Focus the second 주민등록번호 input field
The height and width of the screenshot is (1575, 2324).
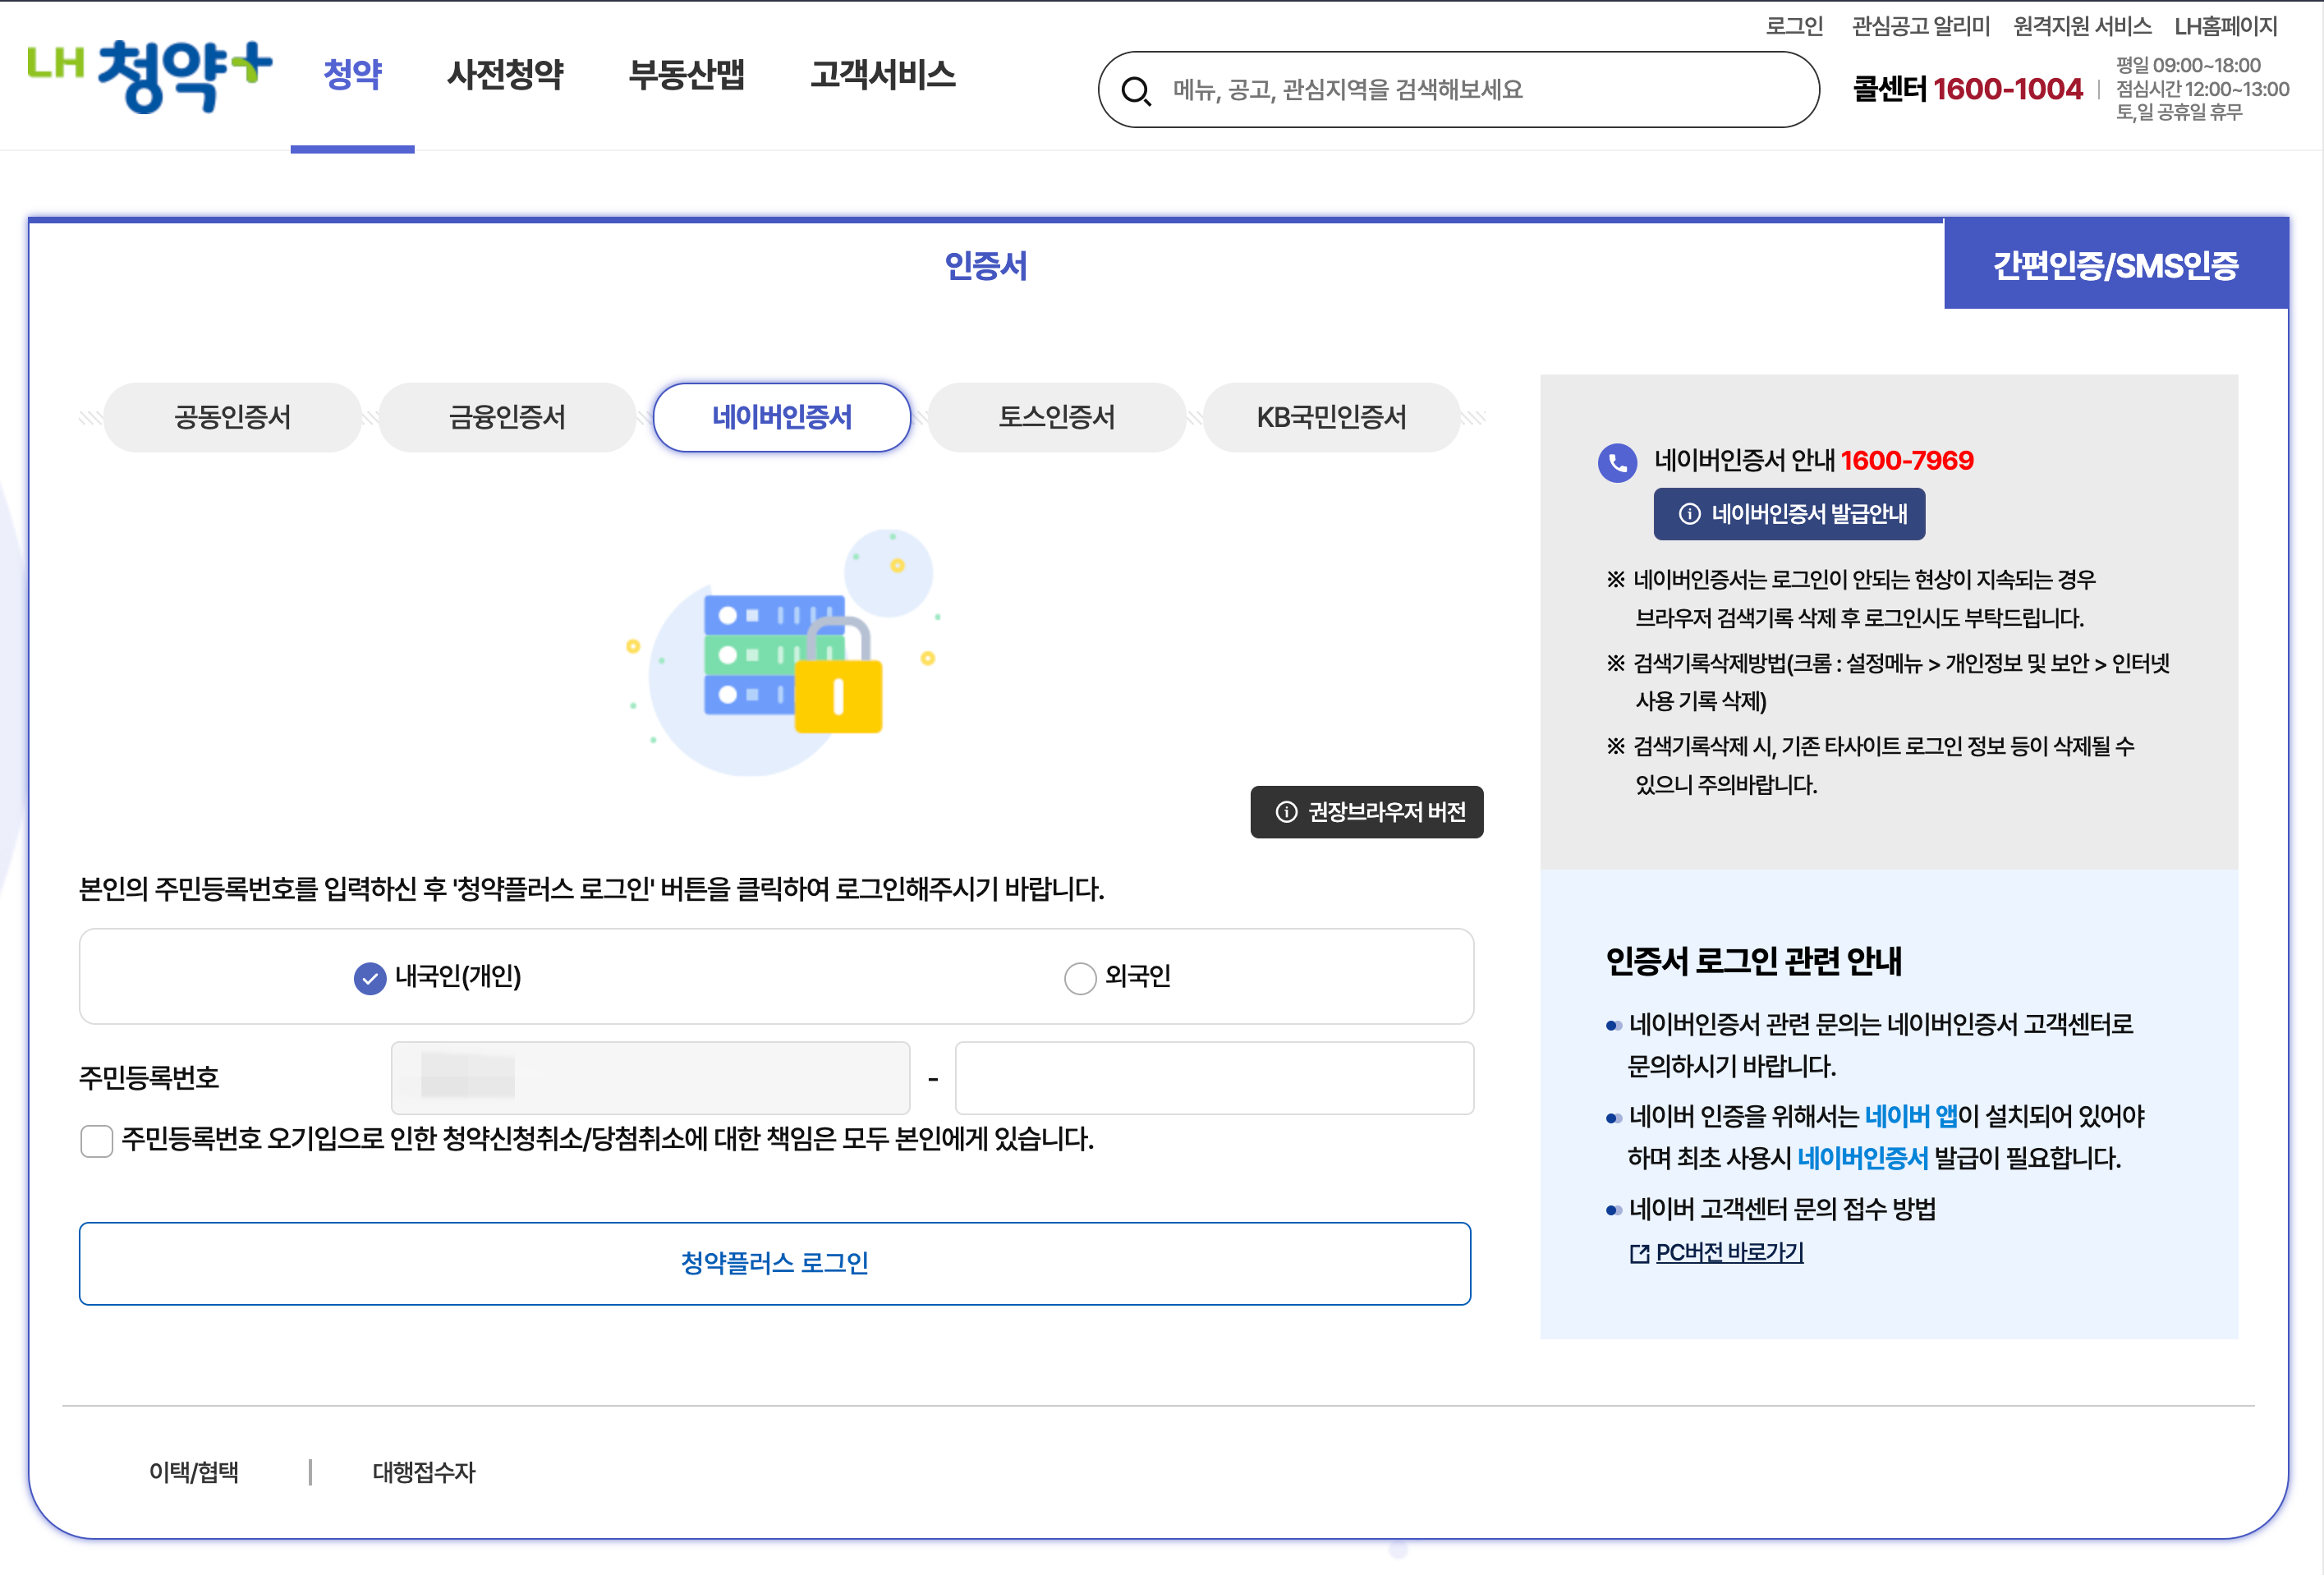pyautogui.click(x=1214, y=1078)
